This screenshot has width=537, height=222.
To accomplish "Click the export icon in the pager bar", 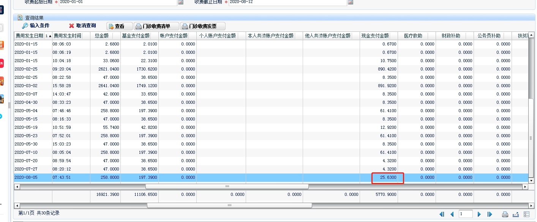I will click(516, 214).
